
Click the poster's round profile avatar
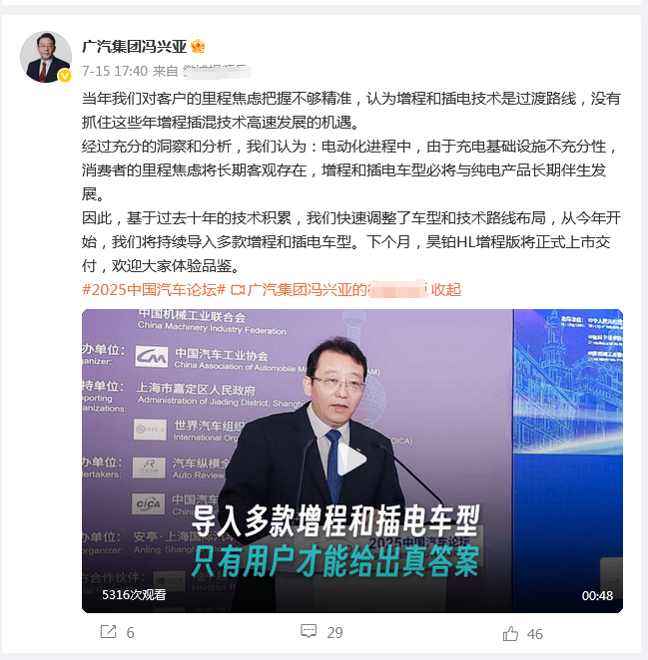point(46,57)
